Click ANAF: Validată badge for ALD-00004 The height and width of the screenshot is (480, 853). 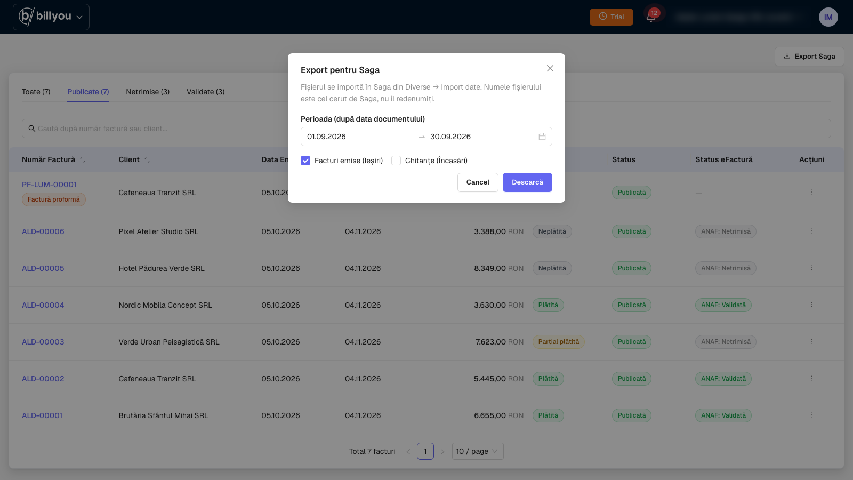click(723, 305)
